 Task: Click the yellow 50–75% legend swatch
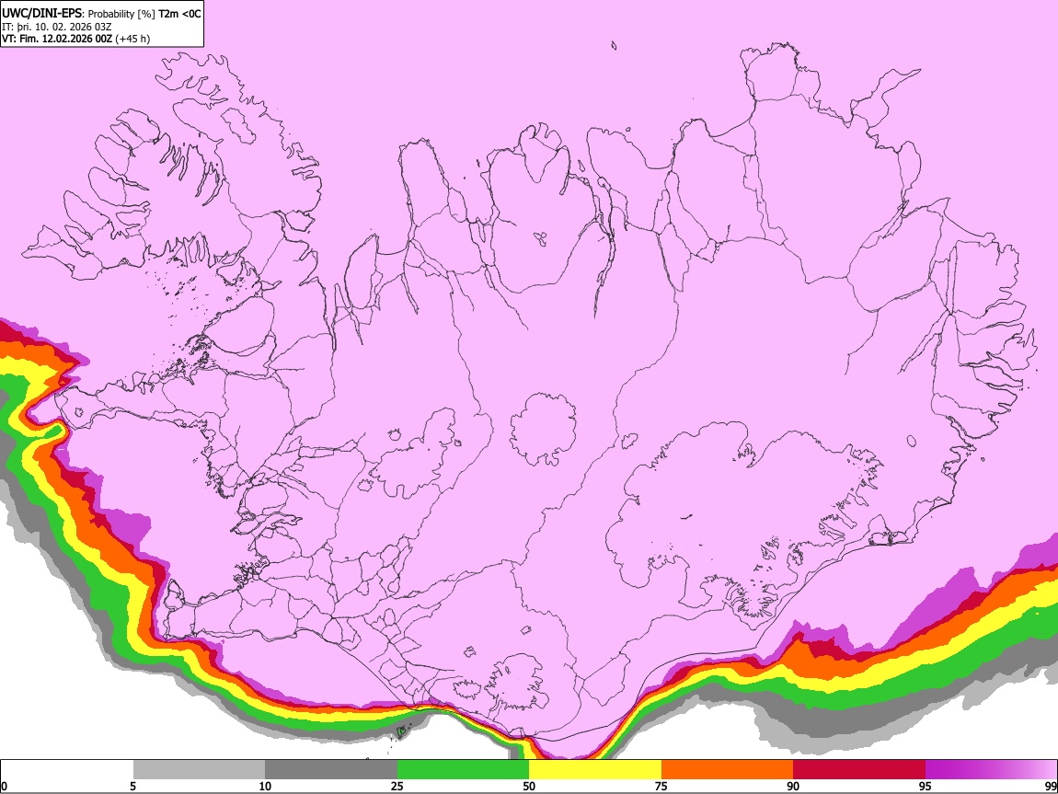pos(595,770)
